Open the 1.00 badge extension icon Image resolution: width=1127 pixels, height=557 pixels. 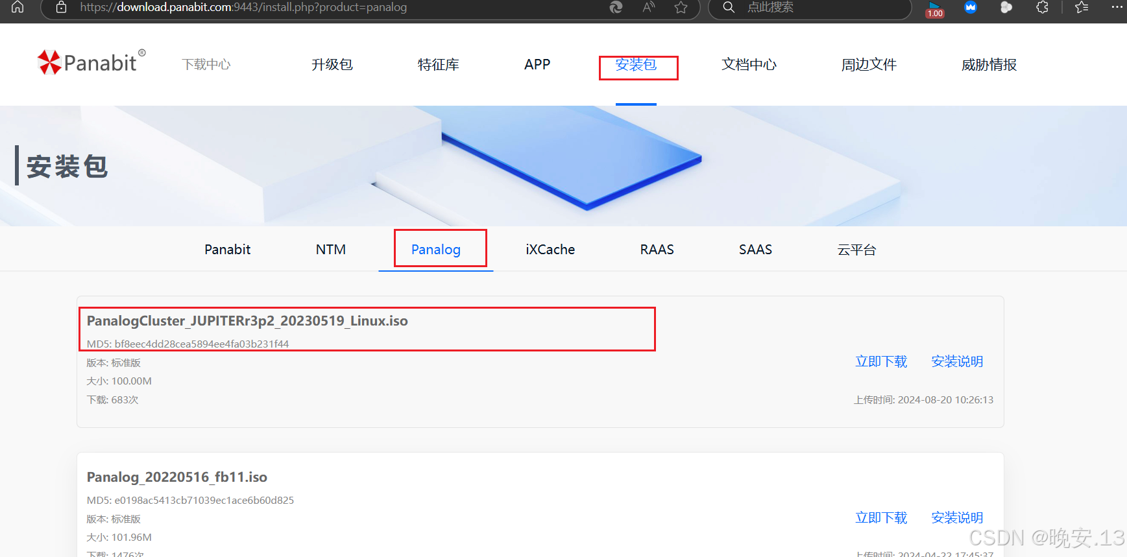tap(935, 9)
